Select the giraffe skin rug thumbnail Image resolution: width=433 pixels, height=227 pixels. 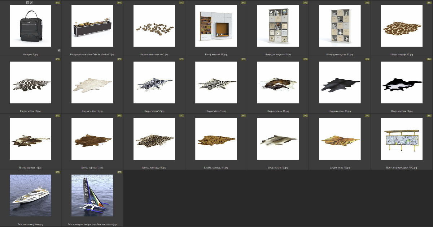click(402, 26)
